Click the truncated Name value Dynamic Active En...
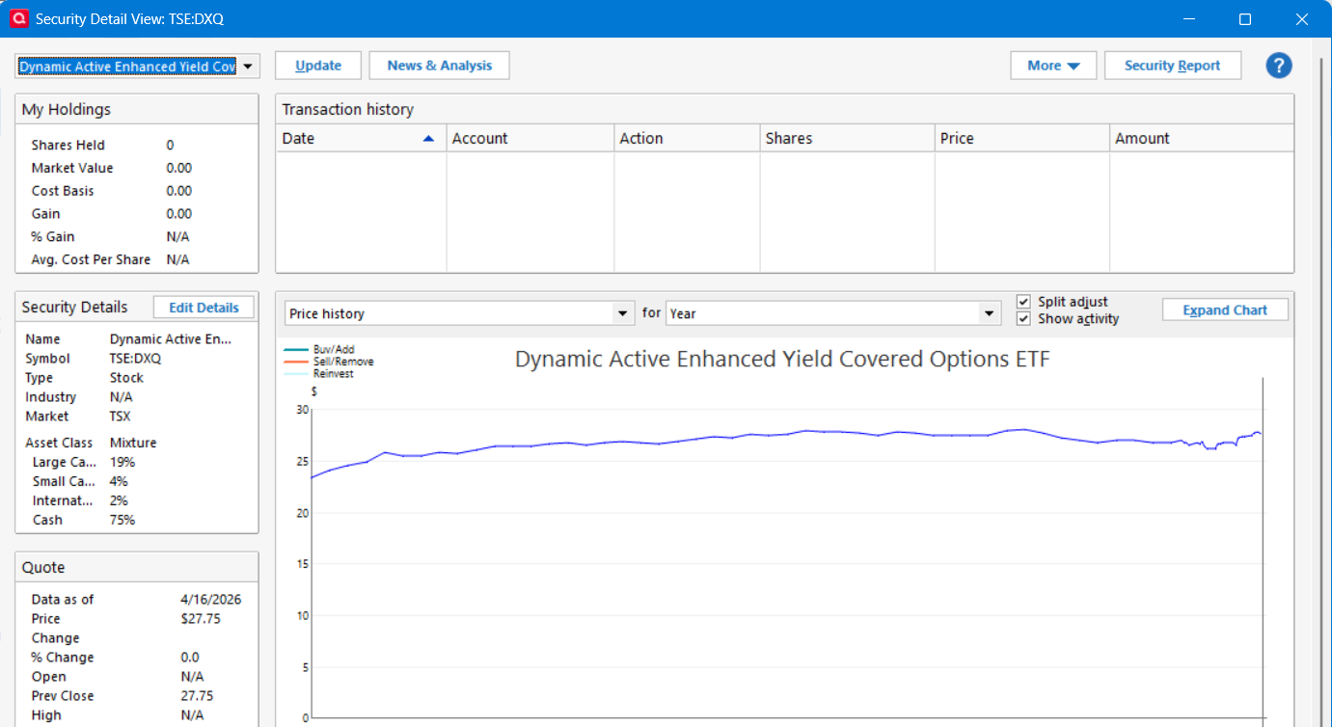Screen dimensions: 1332x727 coord(171,339)
